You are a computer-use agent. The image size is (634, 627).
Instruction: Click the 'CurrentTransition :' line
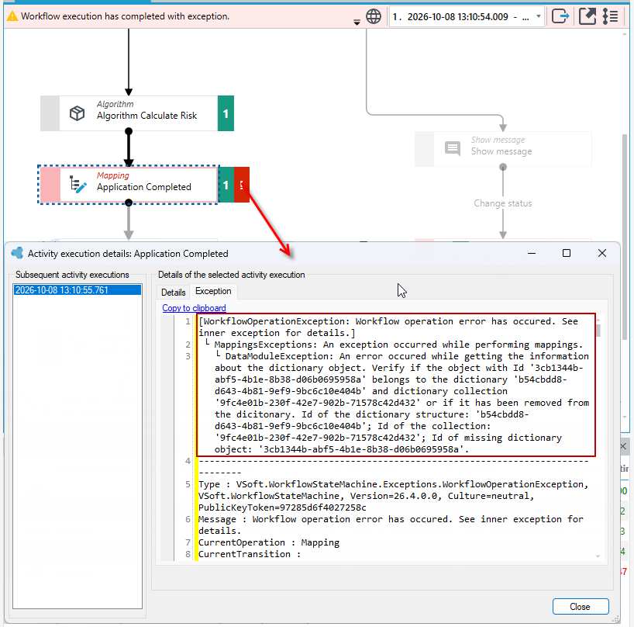pyautogui.click(x=250, y=554)
